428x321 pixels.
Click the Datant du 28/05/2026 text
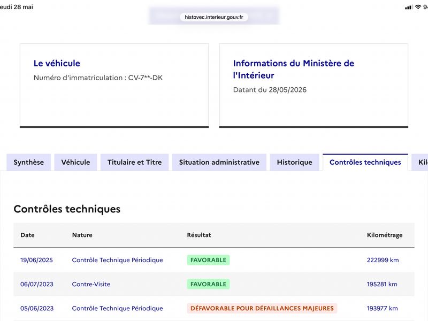tap(270, 90)
